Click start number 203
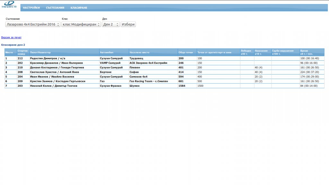 coord(20,86)
